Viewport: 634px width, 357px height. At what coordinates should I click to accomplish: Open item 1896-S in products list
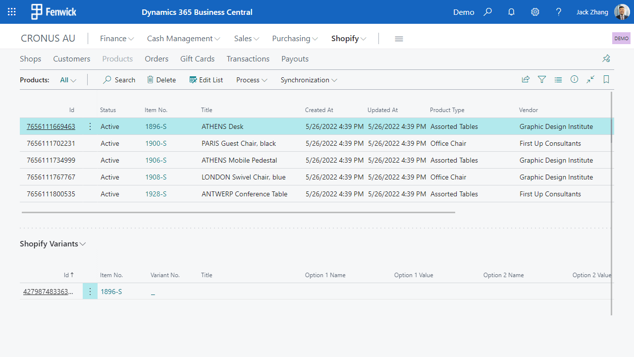(156, 126)
